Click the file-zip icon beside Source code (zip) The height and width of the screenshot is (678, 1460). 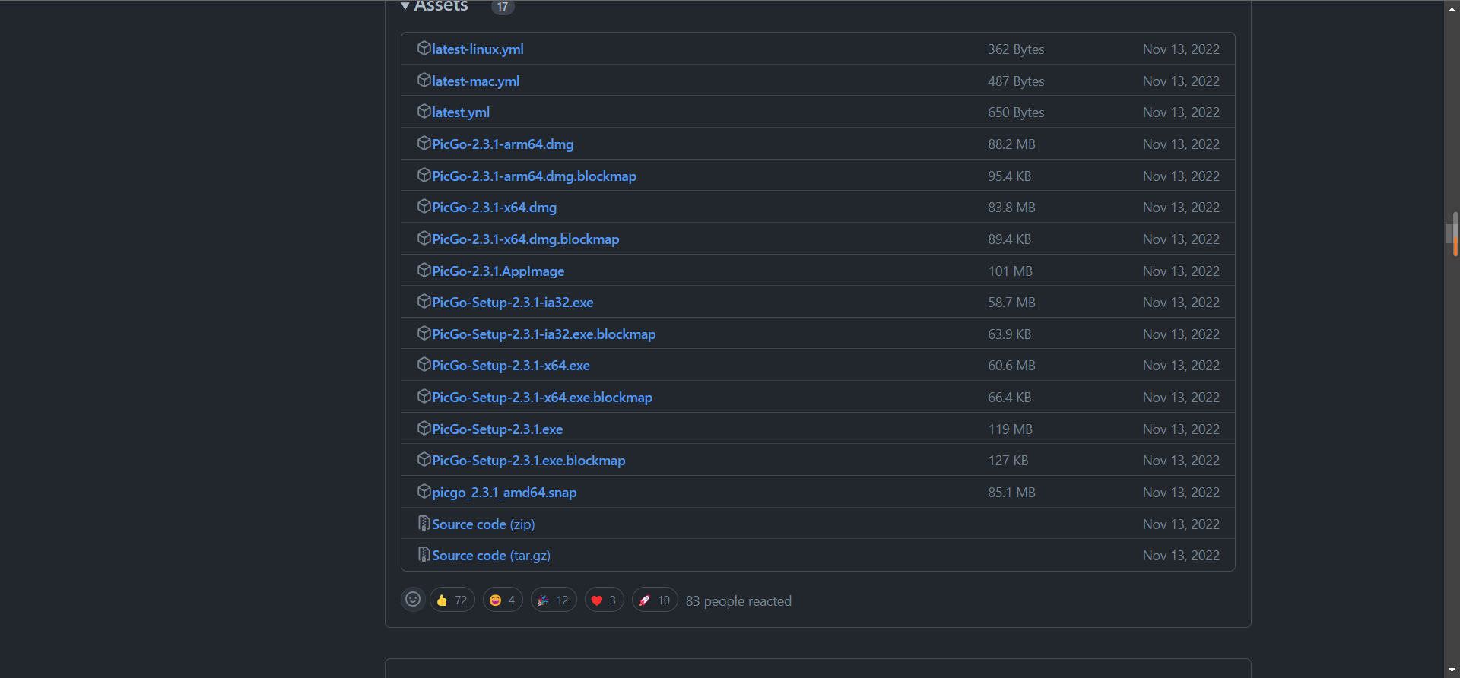coord(424,523)
